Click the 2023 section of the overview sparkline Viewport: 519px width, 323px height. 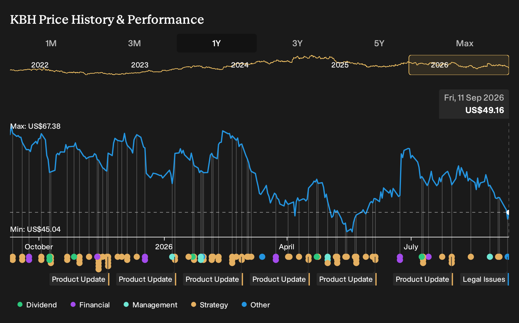click(140, 65)
